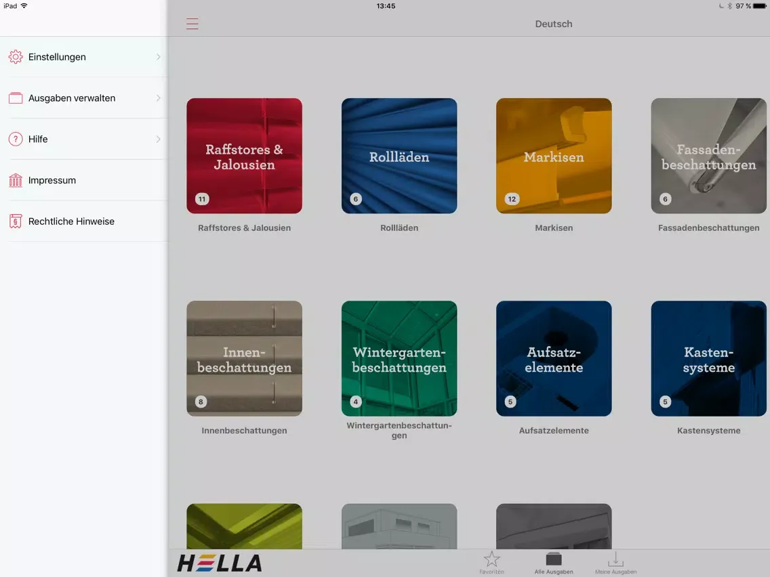This screenshot has height=577, width=770.
Task: Open the yellow Markisen tile
Action: pos(554,156)
